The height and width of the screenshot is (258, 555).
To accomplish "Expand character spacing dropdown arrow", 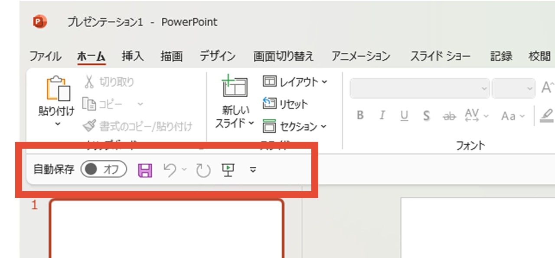I will [x=486, y=116].
